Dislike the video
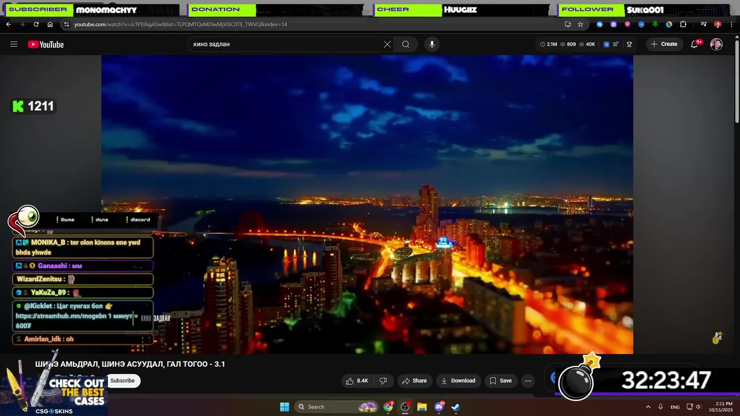The width and height of the screenshot is (740, 416). coord(383,381)
